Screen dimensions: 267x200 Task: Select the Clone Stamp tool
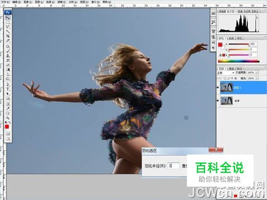[x=7, y=56]
